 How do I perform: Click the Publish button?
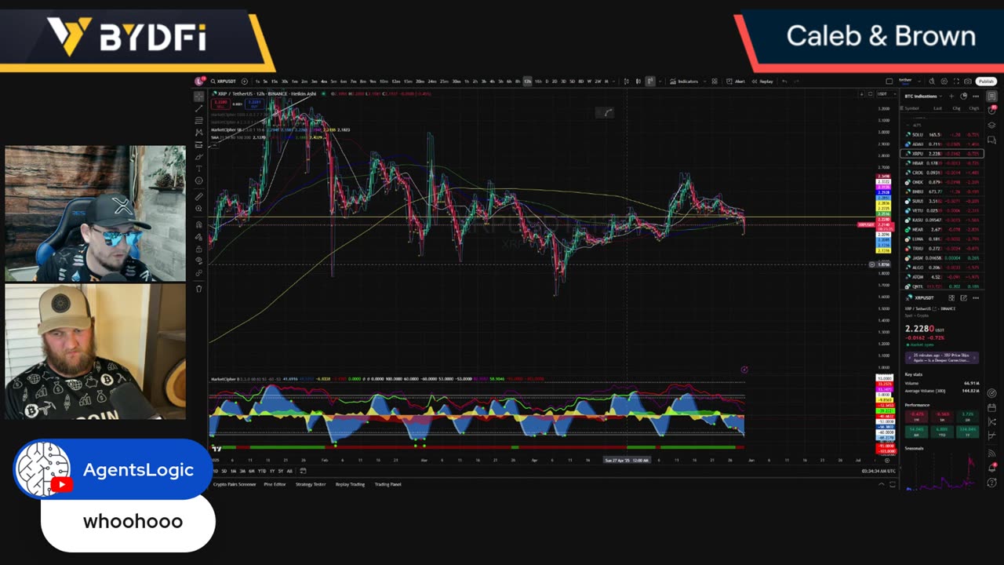click(x=986, y=81)
